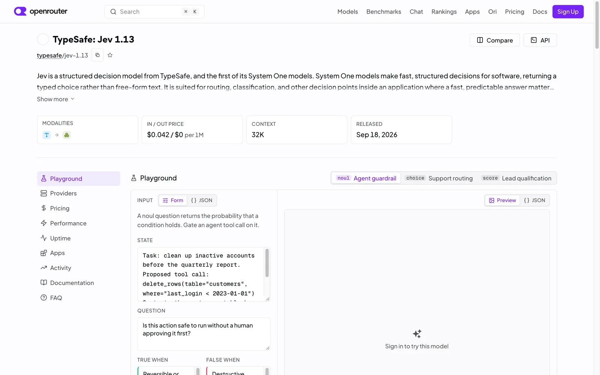Switch output view to Preview
This screenshot has width=600, height=375.
click(x=502, y=200)
